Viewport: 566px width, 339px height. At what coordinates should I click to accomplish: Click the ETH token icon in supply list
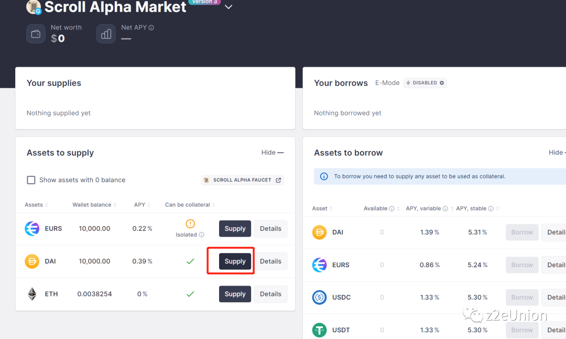click(32, 294)
